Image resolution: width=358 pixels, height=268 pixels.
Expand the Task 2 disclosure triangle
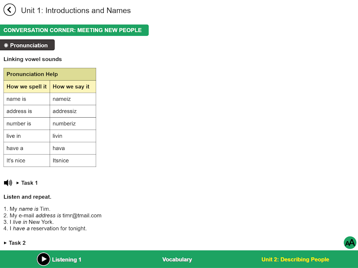5,243
